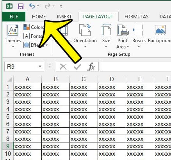Viewport: 171px width, 160px height.
Task: Open the Undo history dropdown arrow
Action: pyautogui.click(x=38, y=6)
